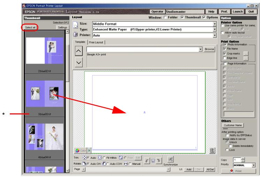
Task: Select Fit Within radio button
Action: pos(104,158)
